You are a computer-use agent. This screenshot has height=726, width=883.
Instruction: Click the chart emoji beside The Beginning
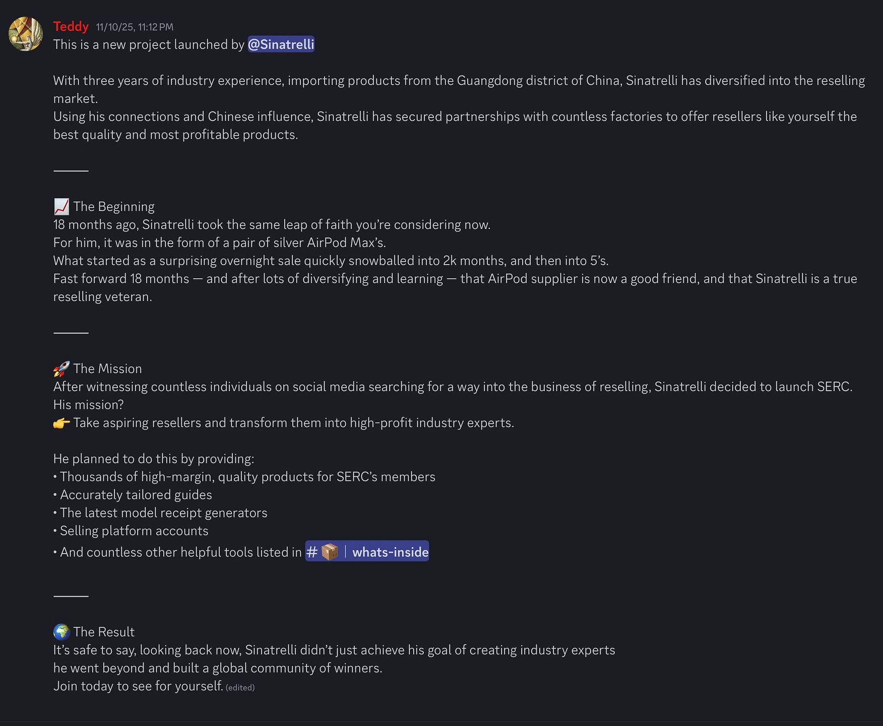point(61,206)
